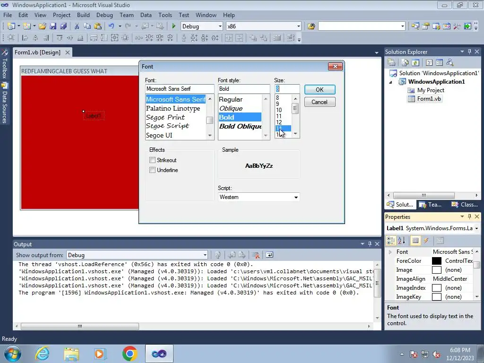
Task: Open the Solution Explorer toolbar icon
Action: [x=415, y=26]
